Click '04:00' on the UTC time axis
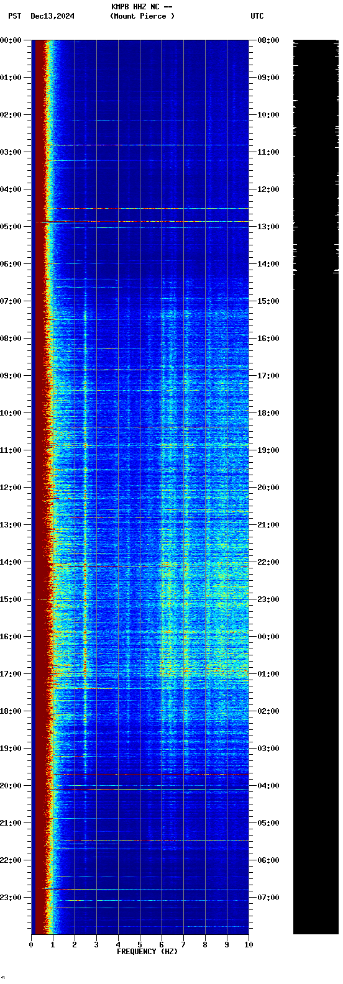This screenshot has width=343, height=984. click(268, 786)
